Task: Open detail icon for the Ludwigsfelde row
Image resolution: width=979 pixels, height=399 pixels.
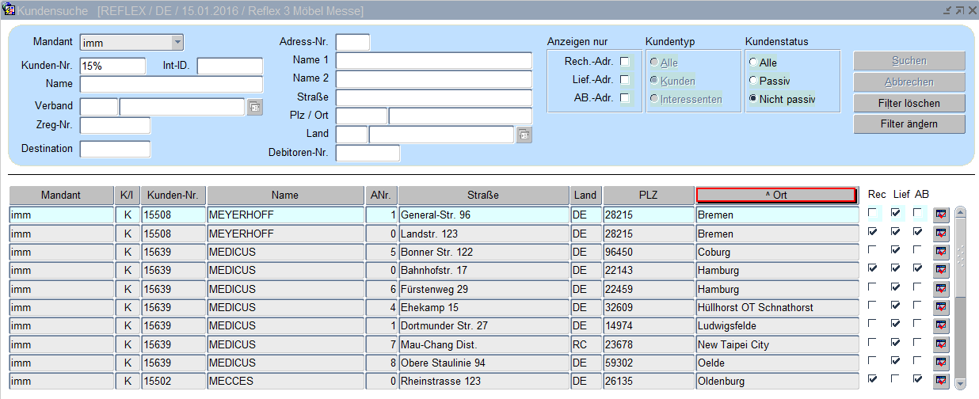Action: (940, 325)
